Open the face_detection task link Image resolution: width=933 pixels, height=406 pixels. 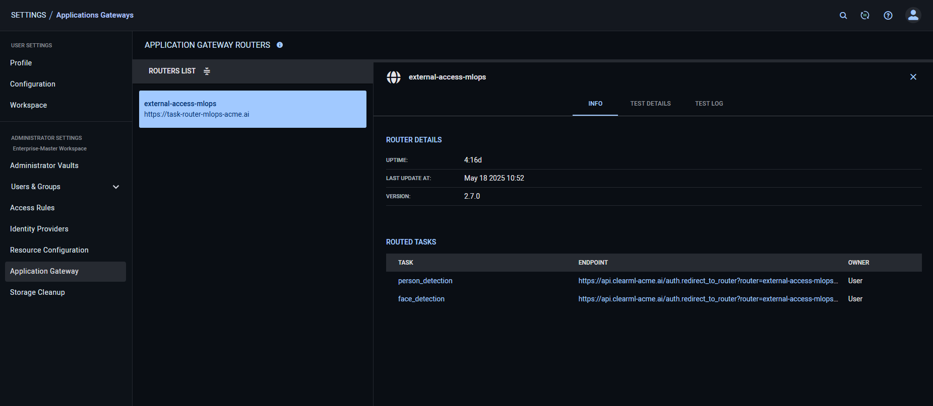click(x=421, y=299)
